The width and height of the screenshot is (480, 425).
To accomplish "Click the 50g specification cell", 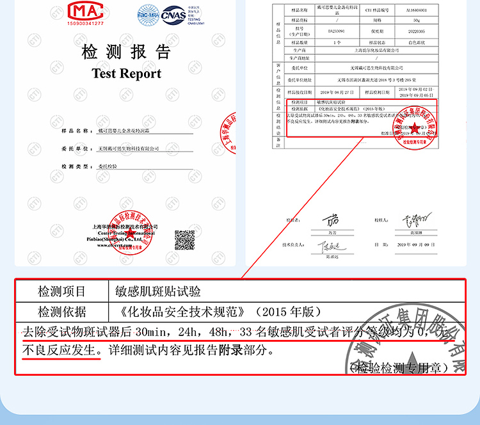I will 417,20.
